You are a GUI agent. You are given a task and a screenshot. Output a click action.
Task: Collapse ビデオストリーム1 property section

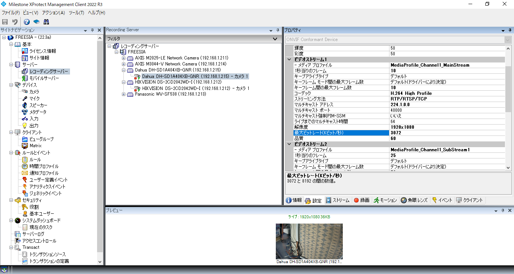tap(289, 59)
